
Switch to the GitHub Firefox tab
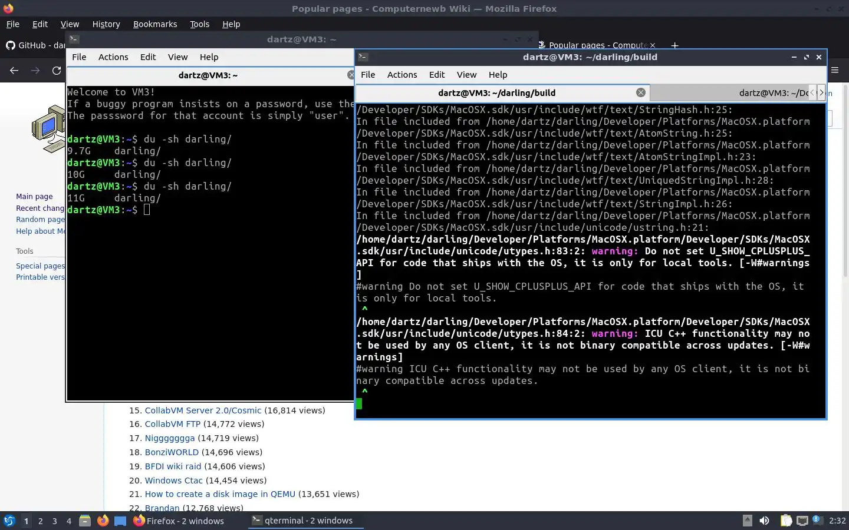[34, 45]
